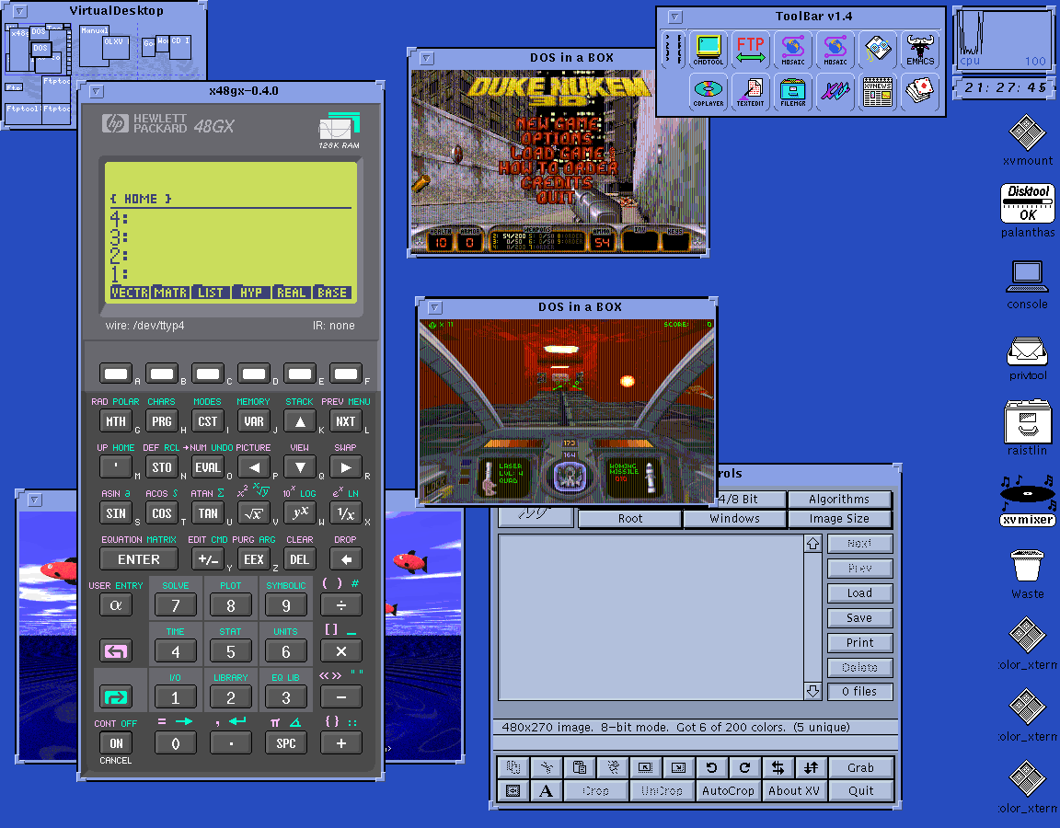Click the Grab button in XV controls
The height and width of the screenshot is (828, 1060).
point(860,767)
